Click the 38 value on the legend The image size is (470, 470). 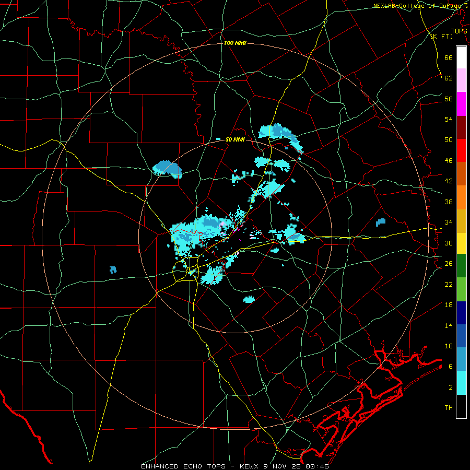[449, 202]
